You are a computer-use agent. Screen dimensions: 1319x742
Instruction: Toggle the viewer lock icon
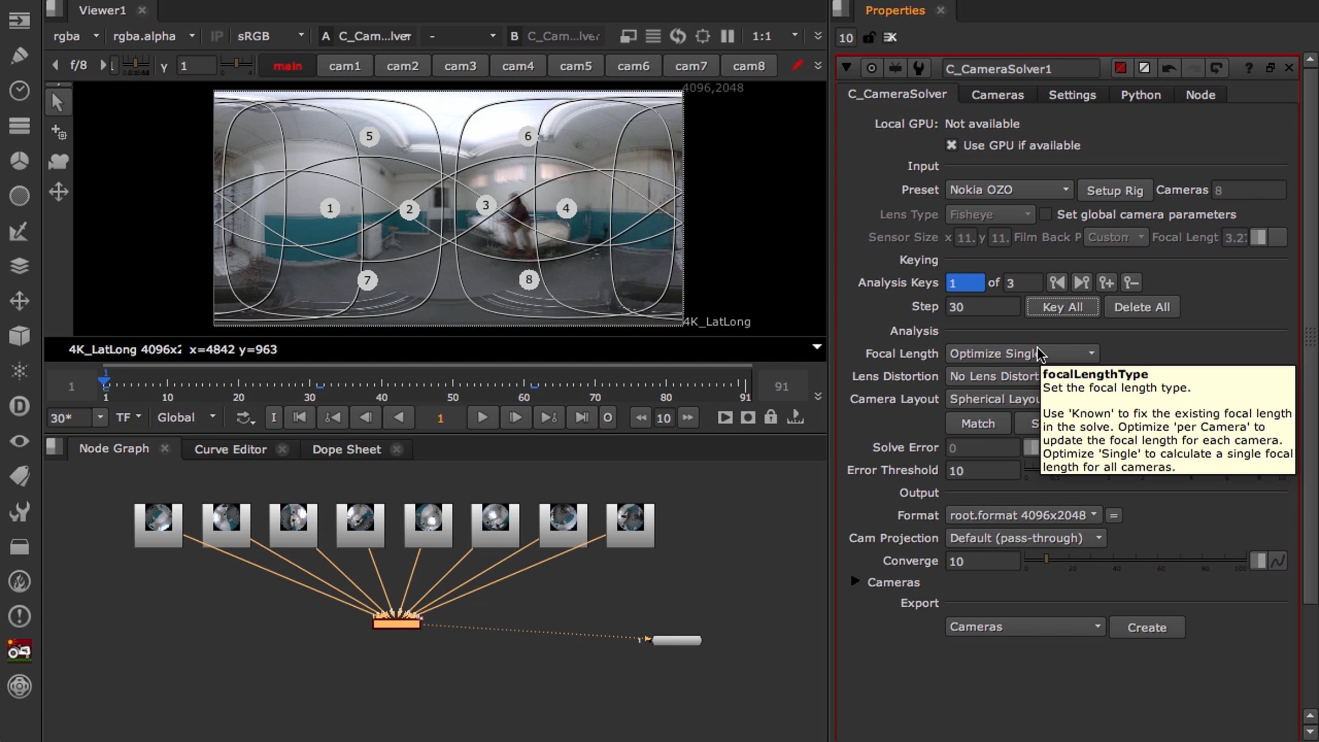(x=771, y=418)
